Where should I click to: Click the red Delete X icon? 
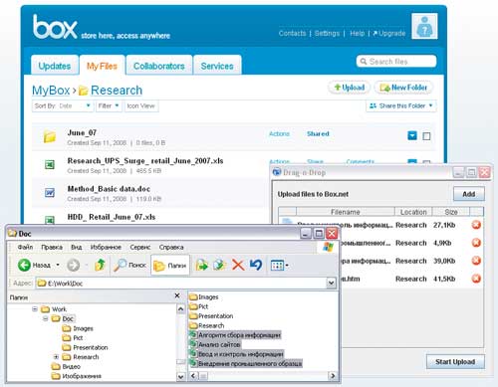pyautogui.click(x=238, y=265)
